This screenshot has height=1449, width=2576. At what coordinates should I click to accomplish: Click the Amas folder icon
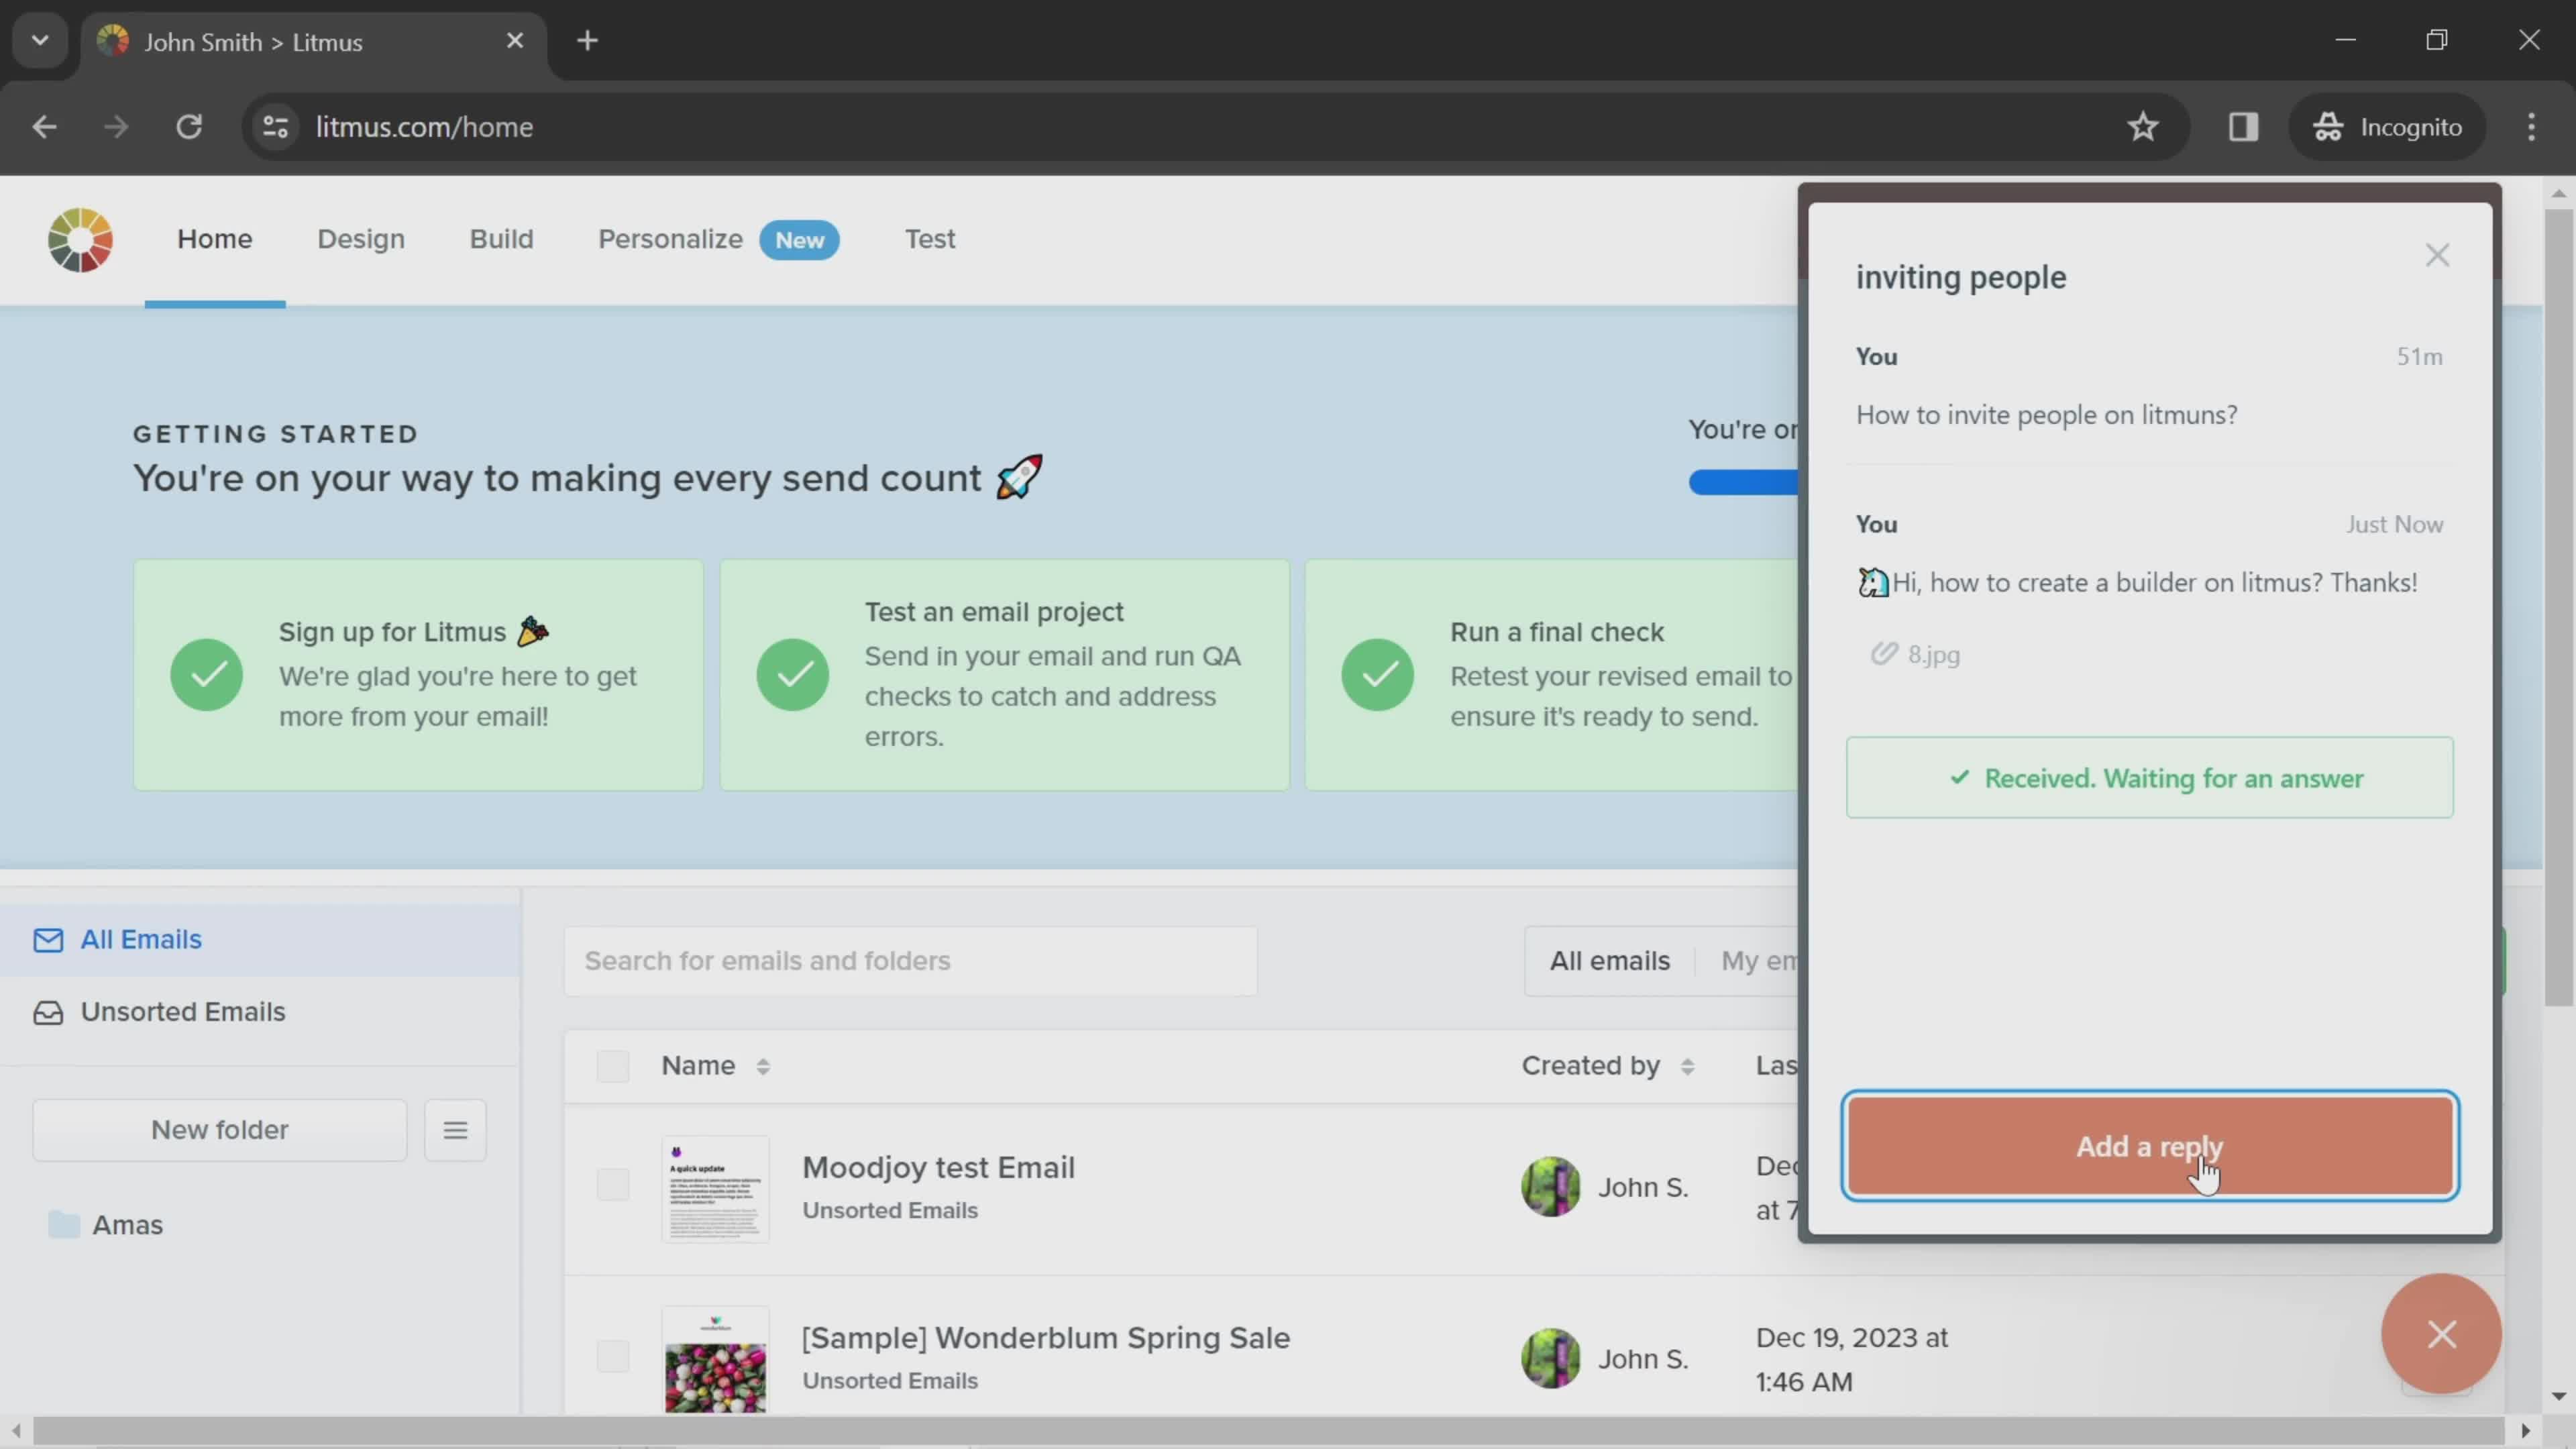click(x=64, y=1225)
